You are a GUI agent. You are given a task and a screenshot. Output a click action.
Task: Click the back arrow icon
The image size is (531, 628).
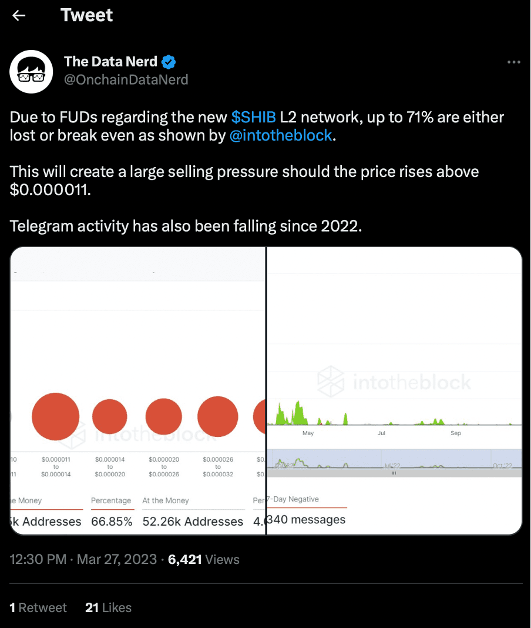tap(19, 16)
